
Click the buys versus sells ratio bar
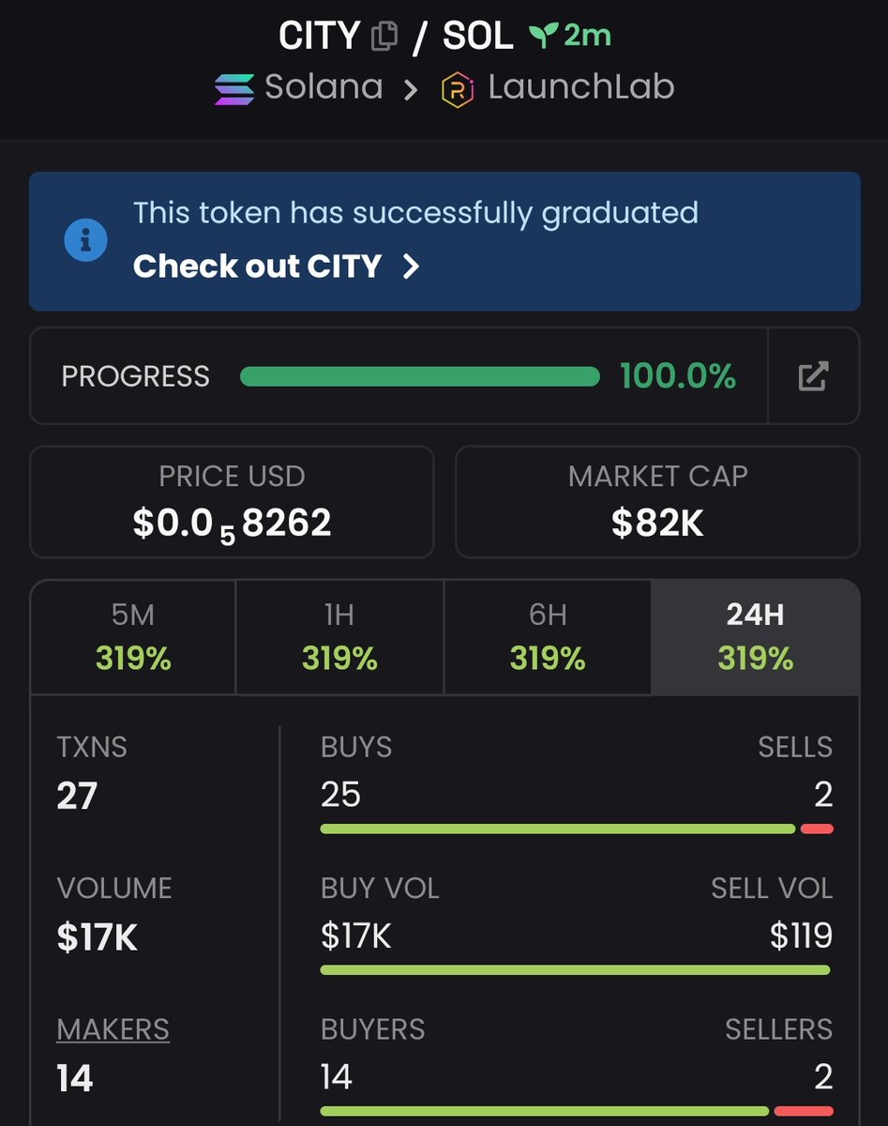click(577, 829)
